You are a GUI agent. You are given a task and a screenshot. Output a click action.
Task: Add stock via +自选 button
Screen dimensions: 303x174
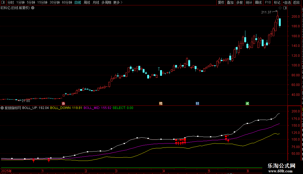click(x=287, y=2)
